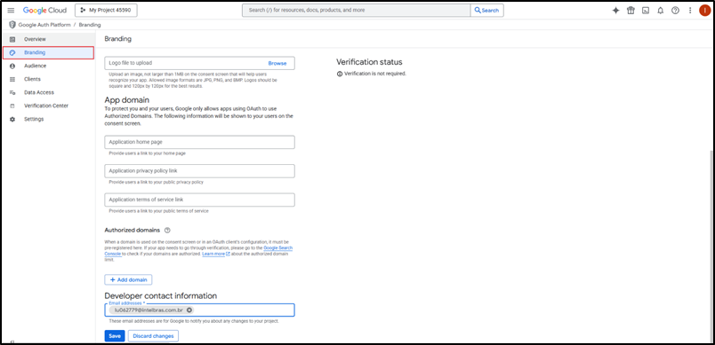
Task: Select Verification Center in the sidebar
Action: tap(48, 106)
